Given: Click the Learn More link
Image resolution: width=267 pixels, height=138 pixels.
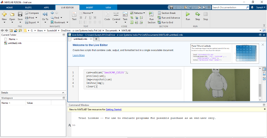Looking at the screenshot, I should (x=79, y=55).
